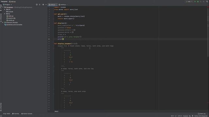Click the Stop icon in run toolbar
This screenshot has height=117, width=209.
(x=203, y=2)
